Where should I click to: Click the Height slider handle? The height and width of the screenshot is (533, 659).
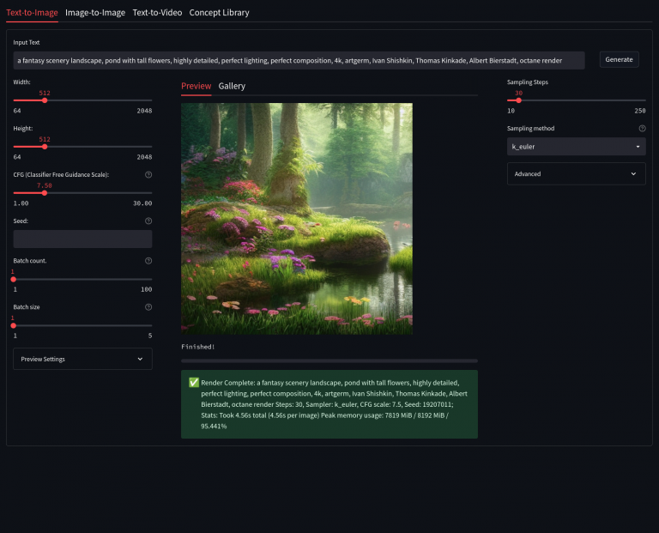45,147
